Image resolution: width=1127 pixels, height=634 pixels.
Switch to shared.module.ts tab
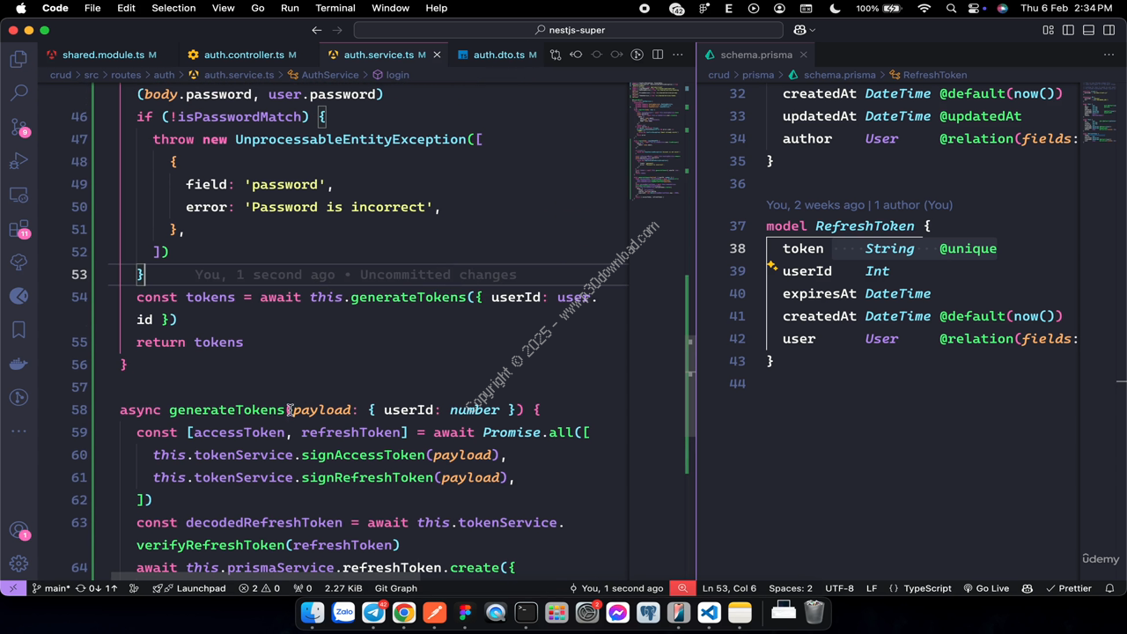pyautogui.click(x=102, y=55)
